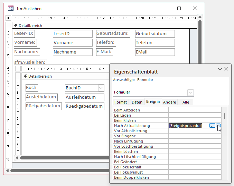Screen dimensions: 234x186
Task: Switch to the Format tab
Action: [121, 102]
